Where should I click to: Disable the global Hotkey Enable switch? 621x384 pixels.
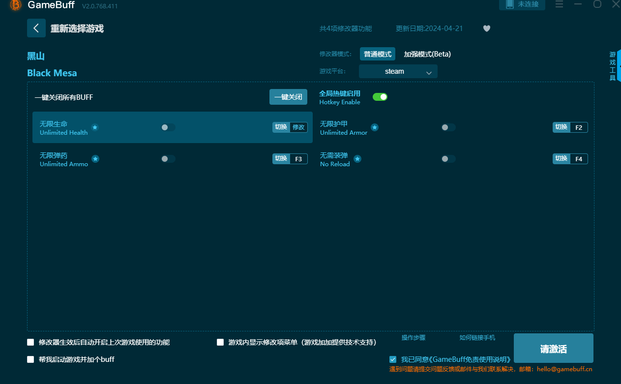(x=380, y=97)
